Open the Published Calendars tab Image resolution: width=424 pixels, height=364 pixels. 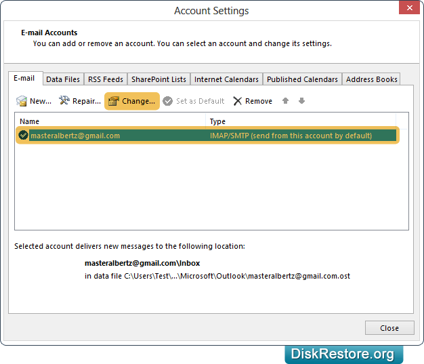302,79
